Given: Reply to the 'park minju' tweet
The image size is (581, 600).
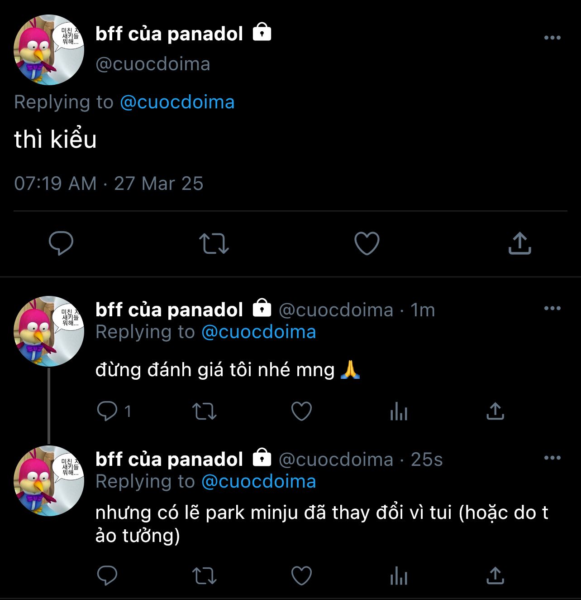Looking at the screenshot, I should [x=107, y=576].
